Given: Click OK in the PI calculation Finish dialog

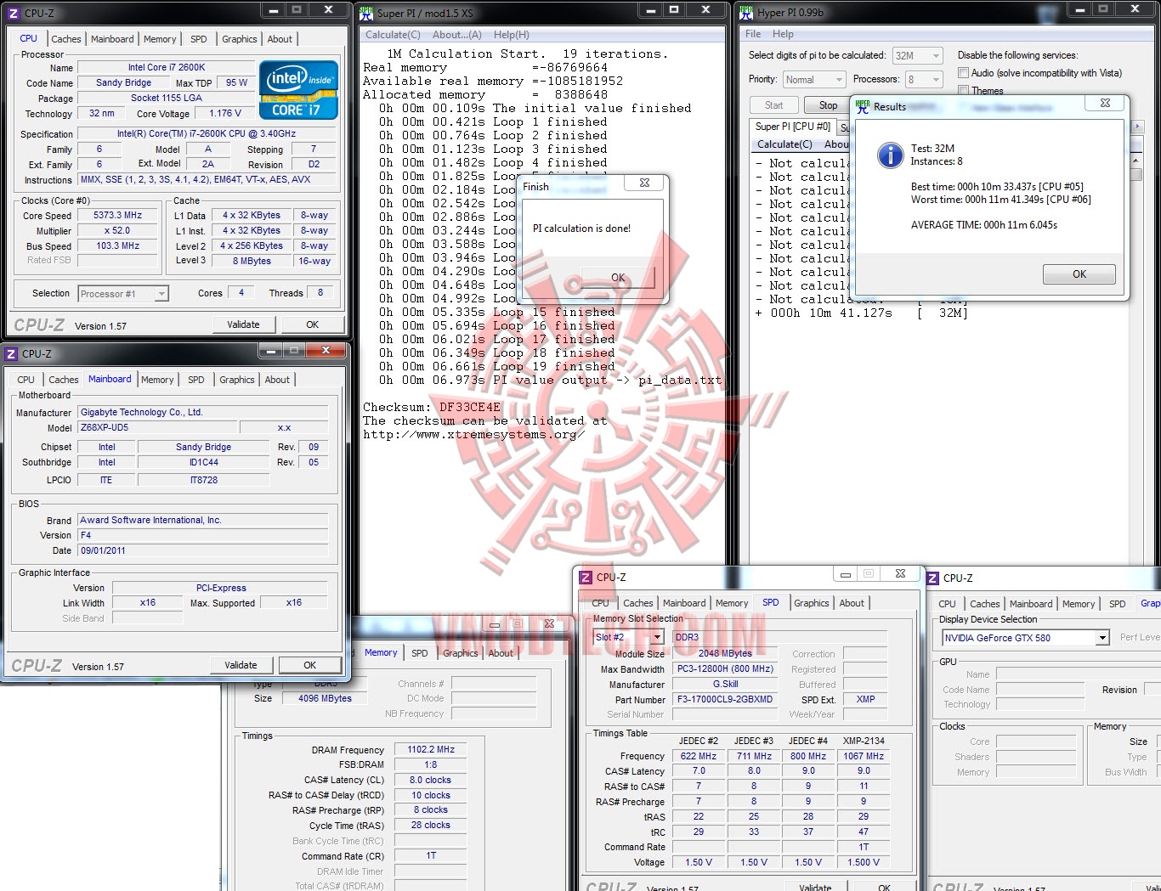Looking at the screenshot, I should 618,278.
